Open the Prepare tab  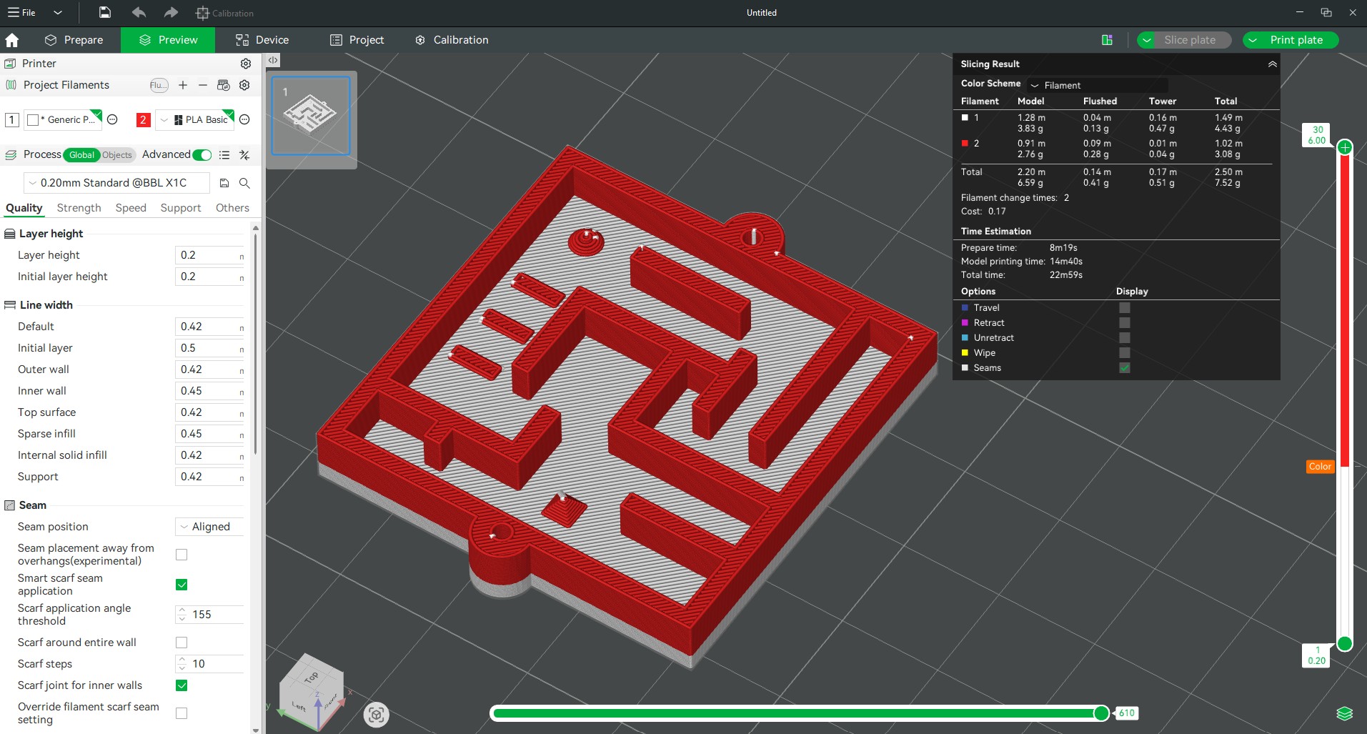pyautogui.click(x=74, y=40)
